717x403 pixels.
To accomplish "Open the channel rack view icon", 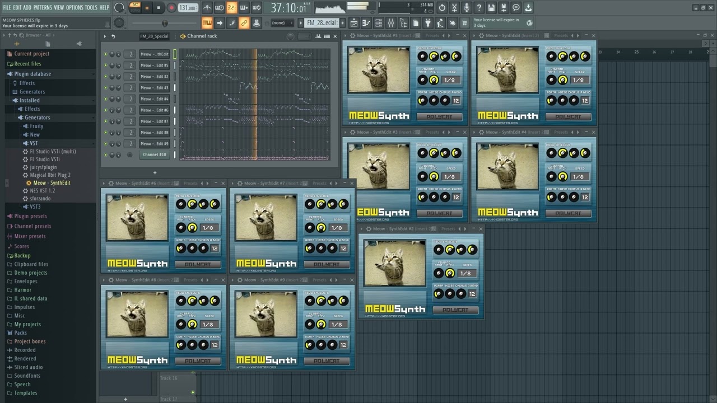I will coord(379,23).
